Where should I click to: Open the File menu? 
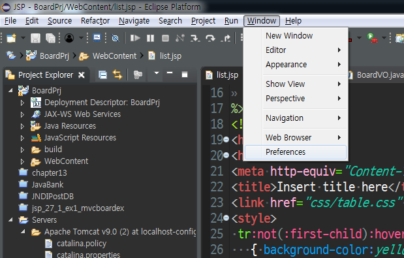coord(10,21)
